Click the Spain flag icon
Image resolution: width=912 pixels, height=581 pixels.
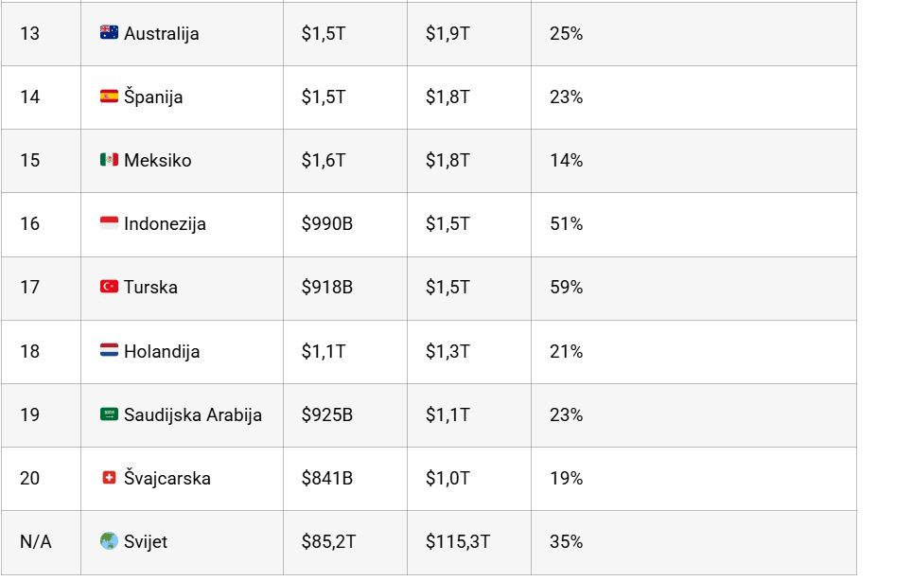(x=109, y=97)
